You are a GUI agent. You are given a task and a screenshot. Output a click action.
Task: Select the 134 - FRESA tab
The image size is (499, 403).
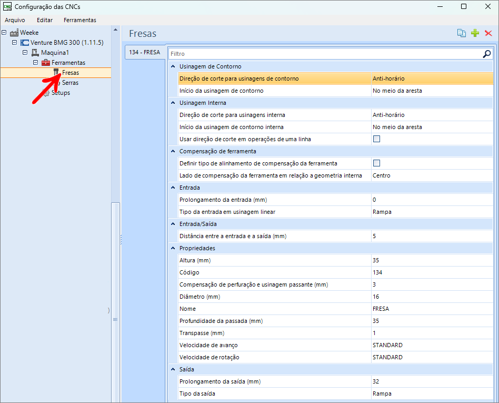click(x=145, y=52)
